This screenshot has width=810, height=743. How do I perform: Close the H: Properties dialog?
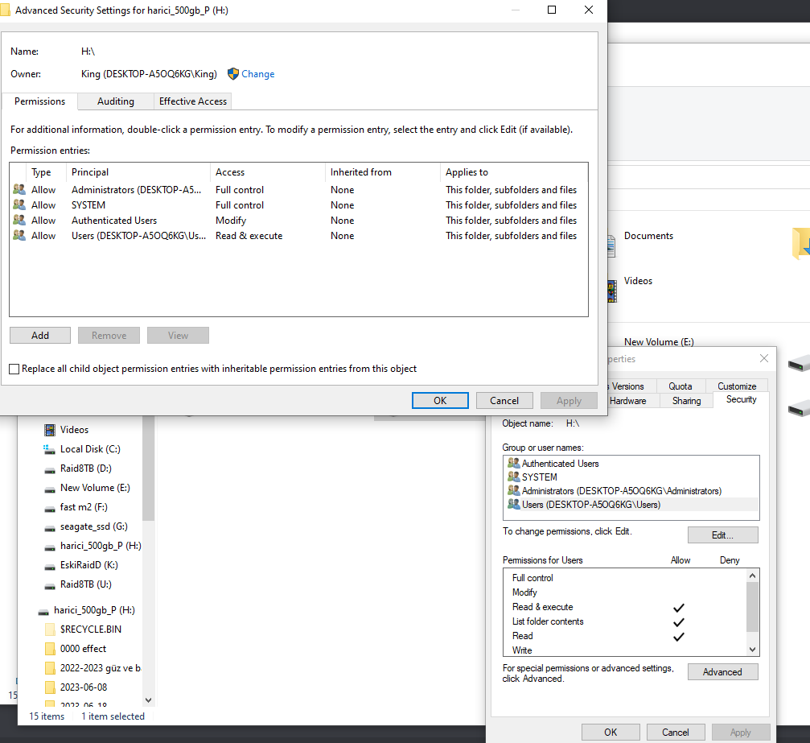(x=764, y=358)
